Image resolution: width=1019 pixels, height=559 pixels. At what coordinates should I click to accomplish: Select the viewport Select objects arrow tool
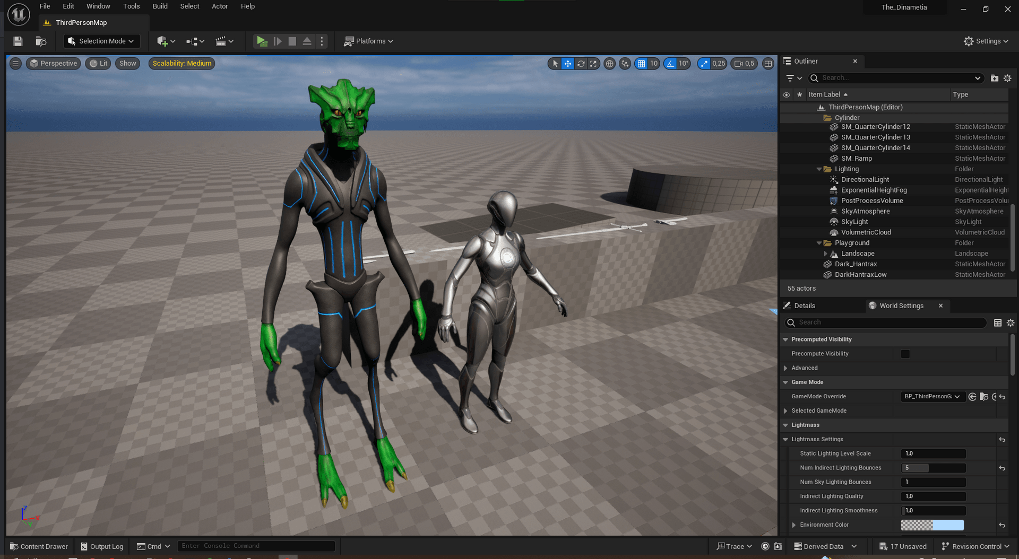(555, 64)
